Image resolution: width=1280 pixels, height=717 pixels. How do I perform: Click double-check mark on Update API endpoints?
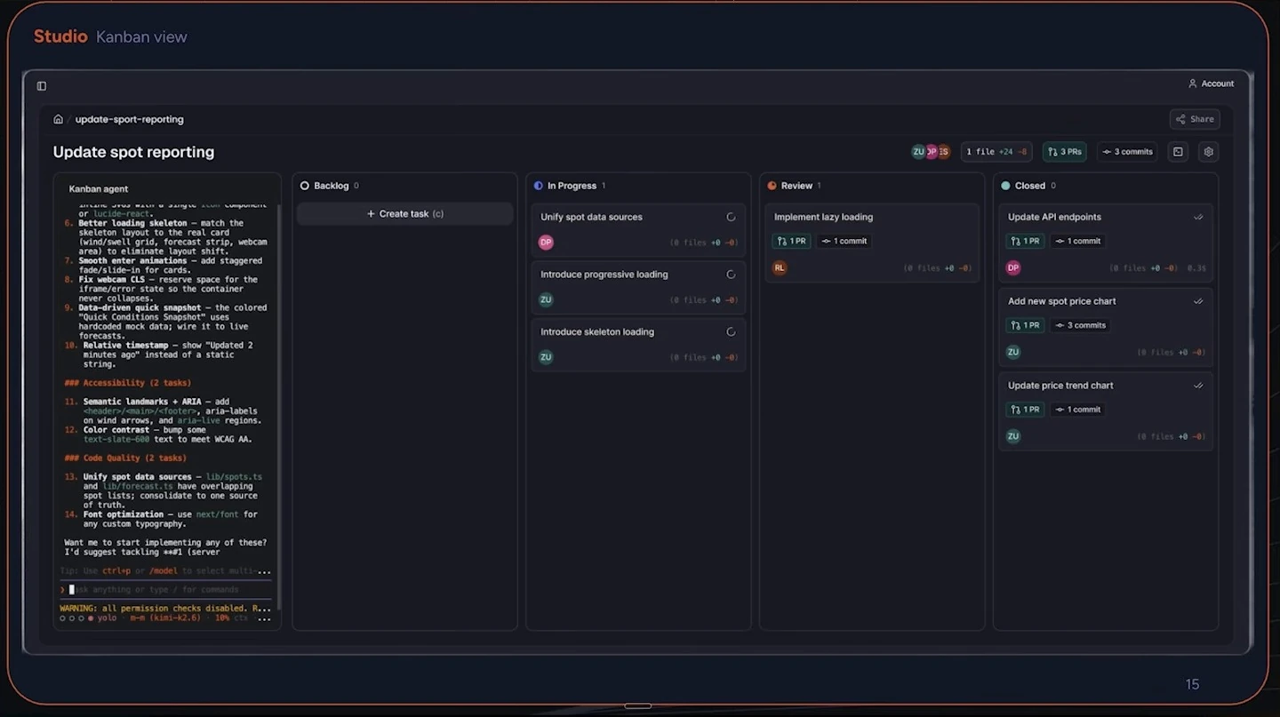click(x=1198, y=217)
